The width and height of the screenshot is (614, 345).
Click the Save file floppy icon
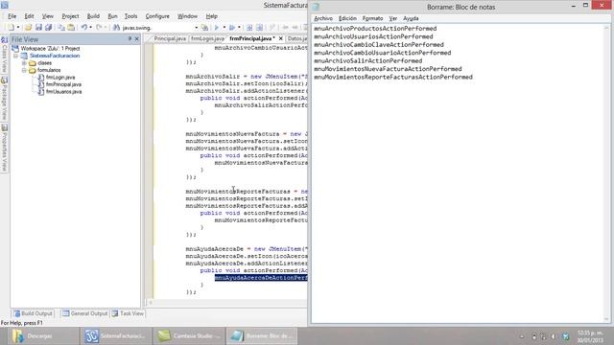(x=38, y=28)
